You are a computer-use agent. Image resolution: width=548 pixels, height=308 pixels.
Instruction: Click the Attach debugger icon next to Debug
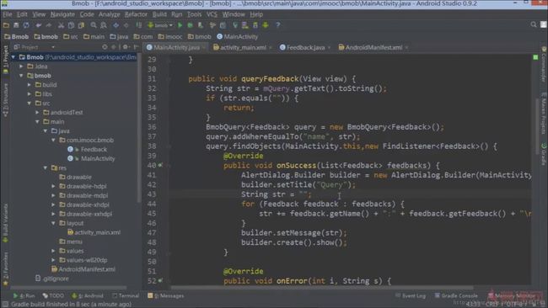(x=201, y=25)
